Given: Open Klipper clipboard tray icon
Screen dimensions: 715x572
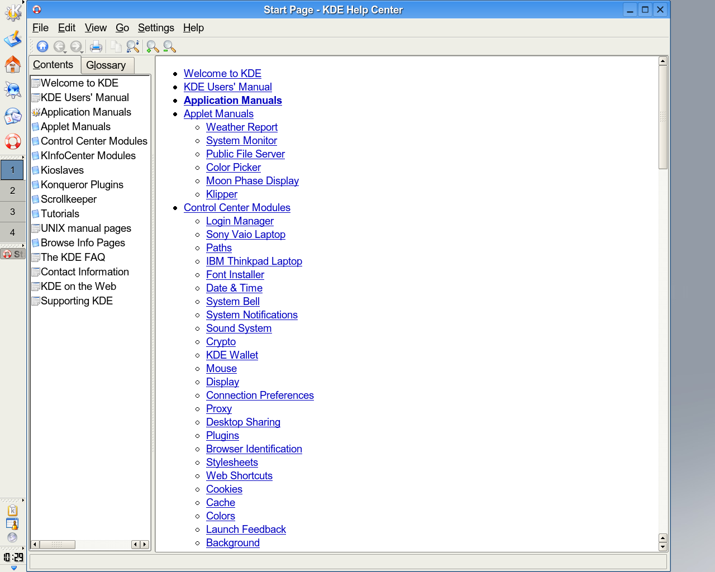Looking at the screenshot, I should click(x=12, y=510).
